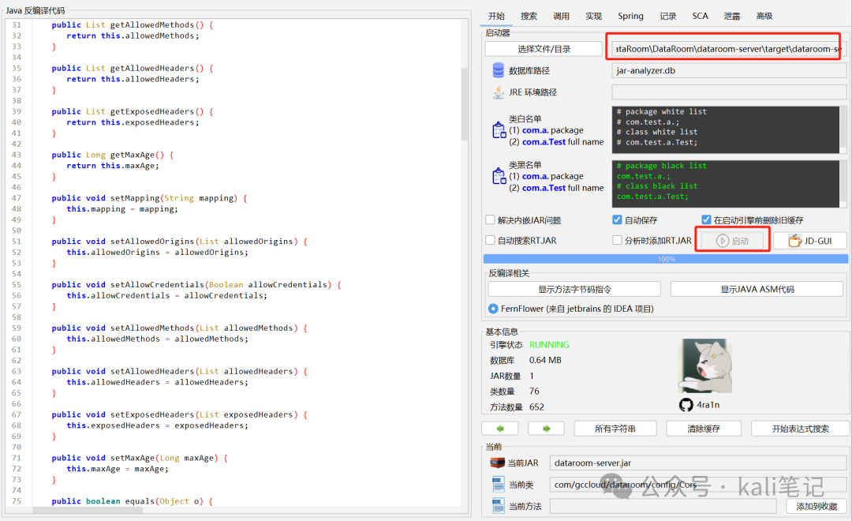Click the database path icon

(498, 71)
